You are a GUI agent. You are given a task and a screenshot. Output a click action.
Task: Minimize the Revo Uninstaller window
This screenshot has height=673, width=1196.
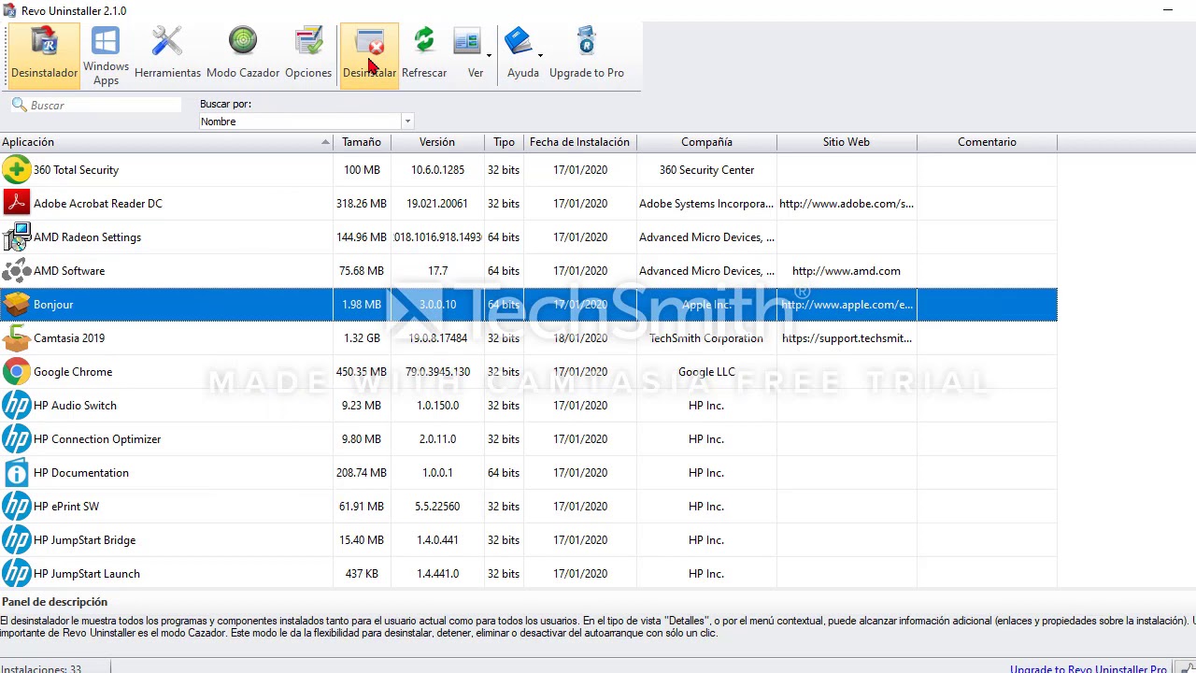(x=1168, y=10)
